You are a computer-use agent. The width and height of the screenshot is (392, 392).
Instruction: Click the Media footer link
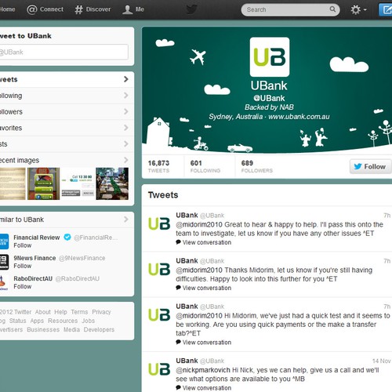point(71,329)
